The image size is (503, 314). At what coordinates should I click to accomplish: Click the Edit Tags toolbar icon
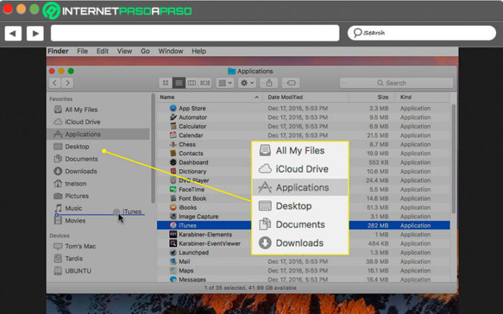pyautogui.click(x=291, y=83)
